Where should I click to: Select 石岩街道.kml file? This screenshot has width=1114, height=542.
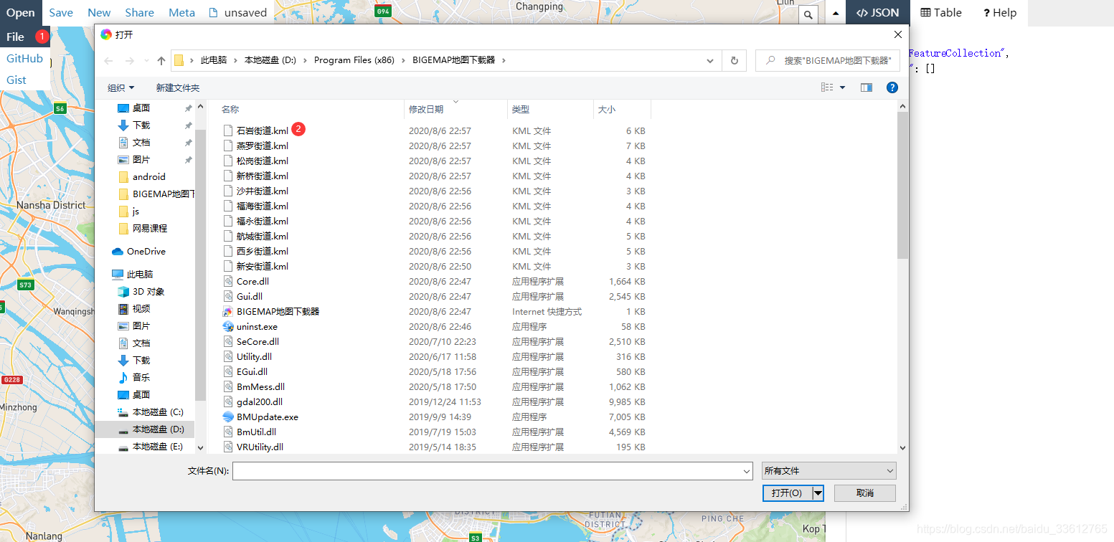(263, 130)
